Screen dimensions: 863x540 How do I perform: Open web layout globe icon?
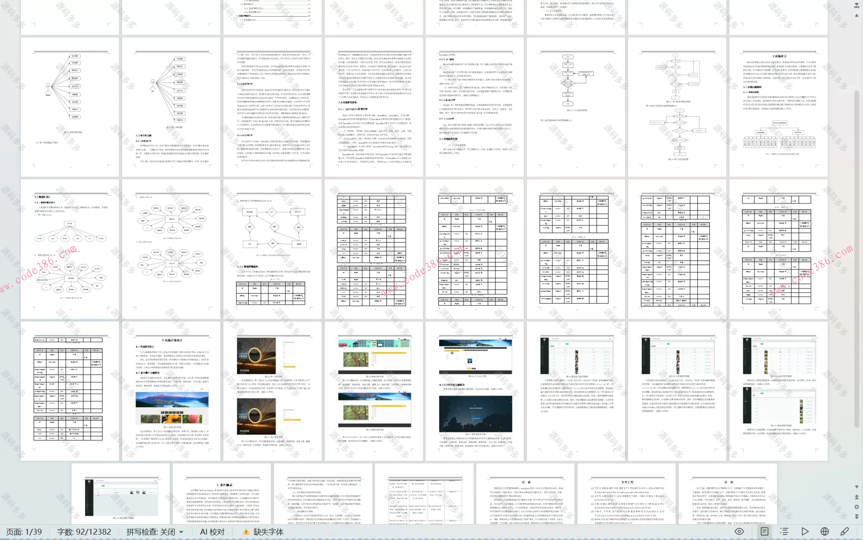(x=824, y=531)
